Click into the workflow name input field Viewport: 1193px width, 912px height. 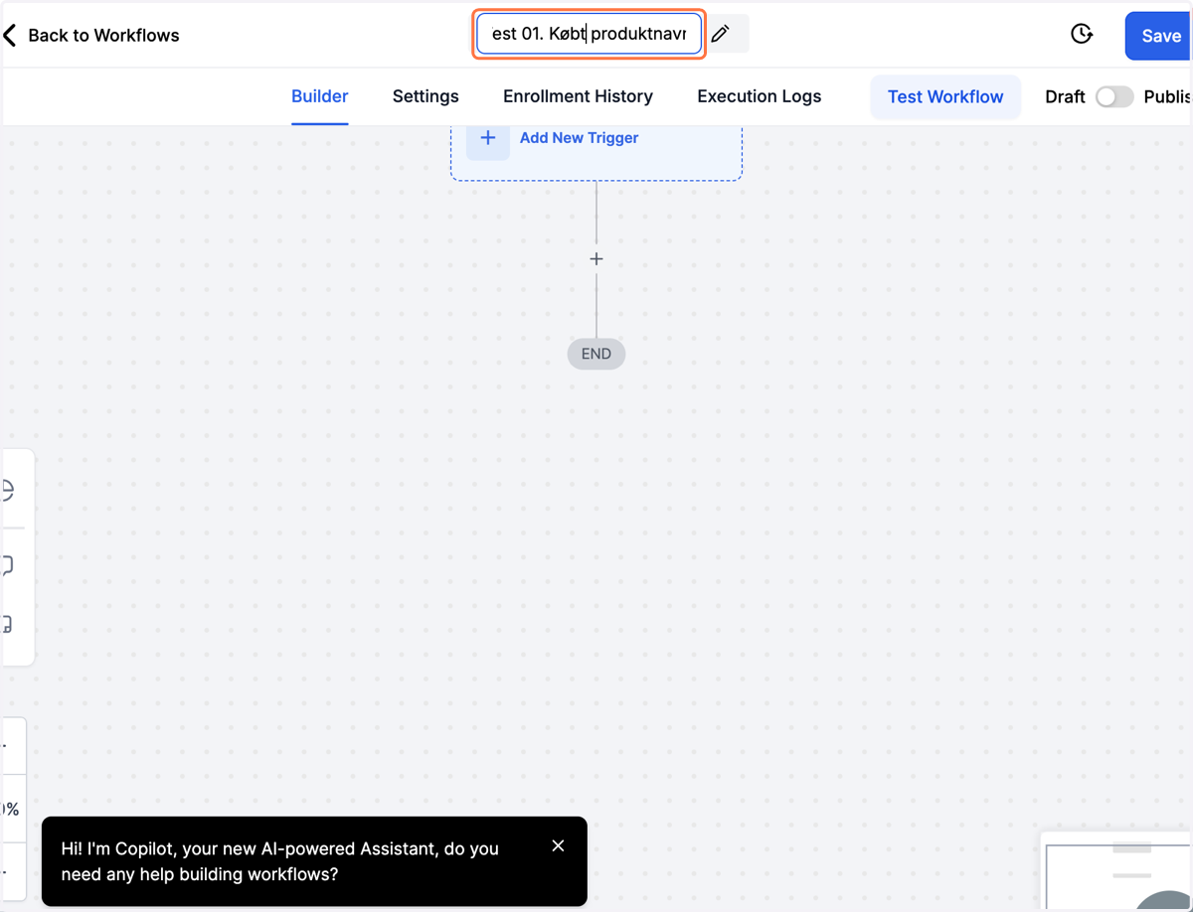(x=590, y=34)
